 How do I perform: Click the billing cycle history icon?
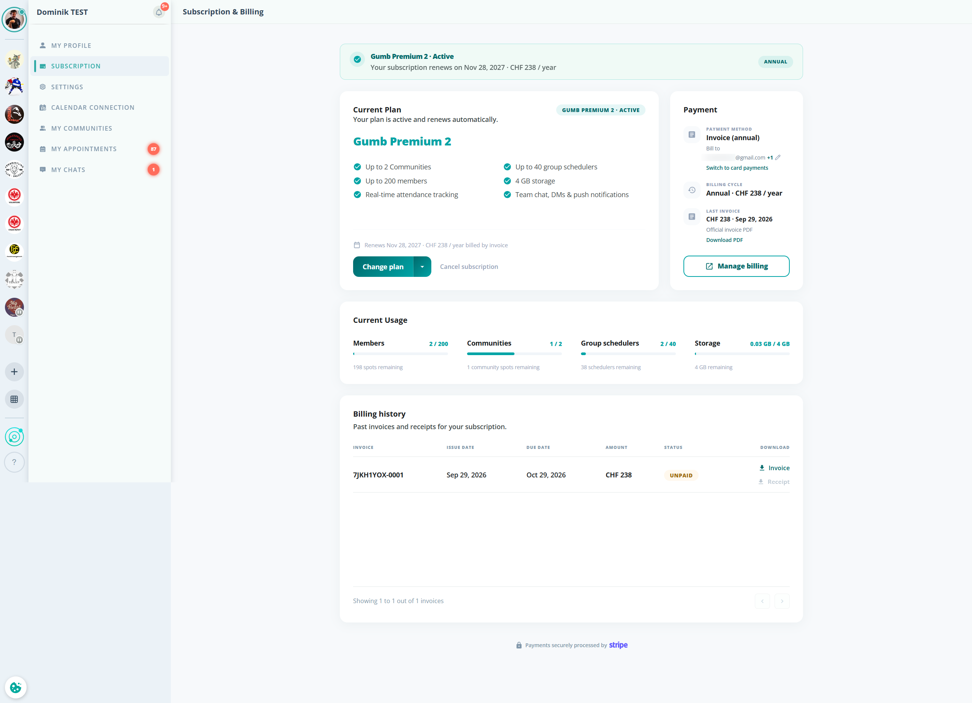click(x=692, y=190)
